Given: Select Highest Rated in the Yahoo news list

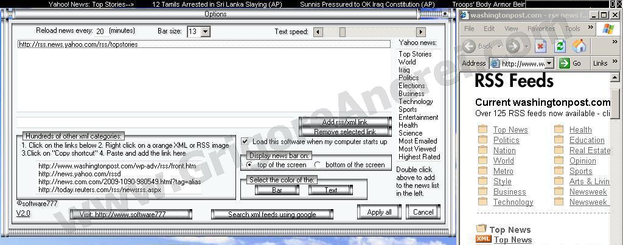Looking at the screenshot, I should (x=419, y=157).
